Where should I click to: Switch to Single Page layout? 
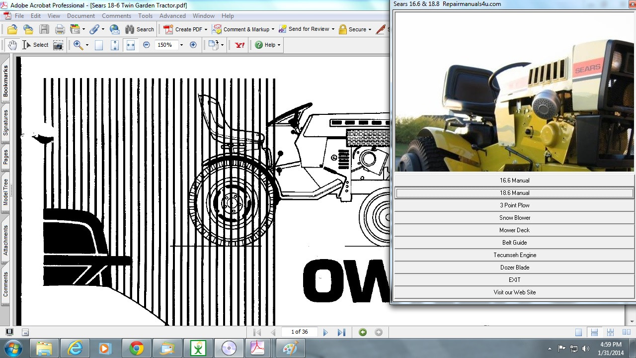click(578, 332)
